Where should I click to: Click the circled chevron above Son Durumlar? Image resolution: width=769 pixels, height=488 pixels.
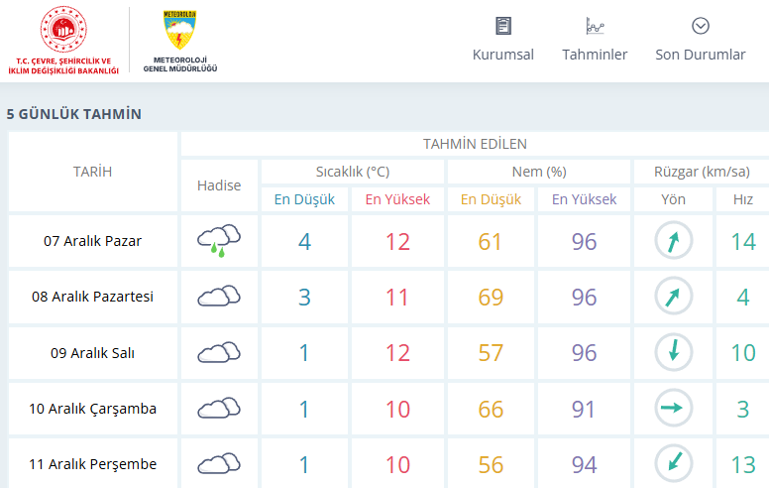point(701,26)
